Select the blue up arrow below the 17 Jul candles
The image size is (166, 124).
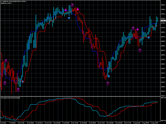(x=69, y=18)
